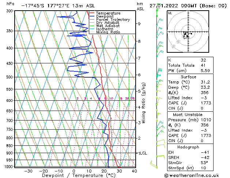Click the Mixing Ratio (g/kg) vertical axis title
The image size is (230, 178).
143,103
